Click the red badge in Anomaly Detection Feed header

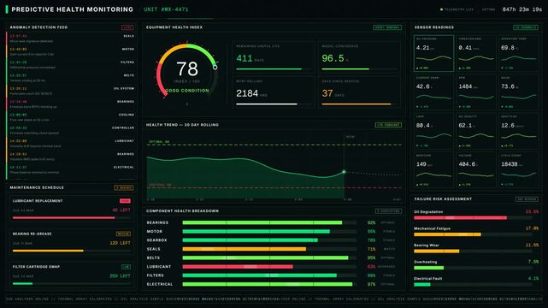[x=127, y=27]
